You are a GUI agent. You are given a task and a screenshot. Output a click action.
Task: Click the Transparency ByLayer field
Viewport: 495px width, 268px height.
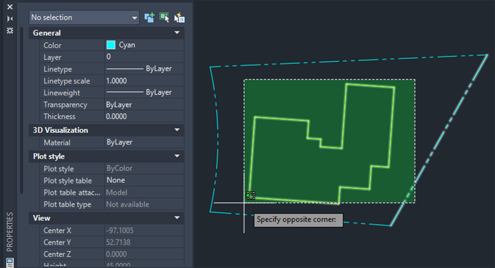(x=144, y=105)
